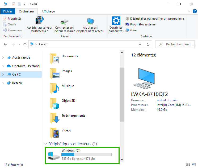Customize the quick access toolbar dropdown
198x168 pixels.
point(24,5)
